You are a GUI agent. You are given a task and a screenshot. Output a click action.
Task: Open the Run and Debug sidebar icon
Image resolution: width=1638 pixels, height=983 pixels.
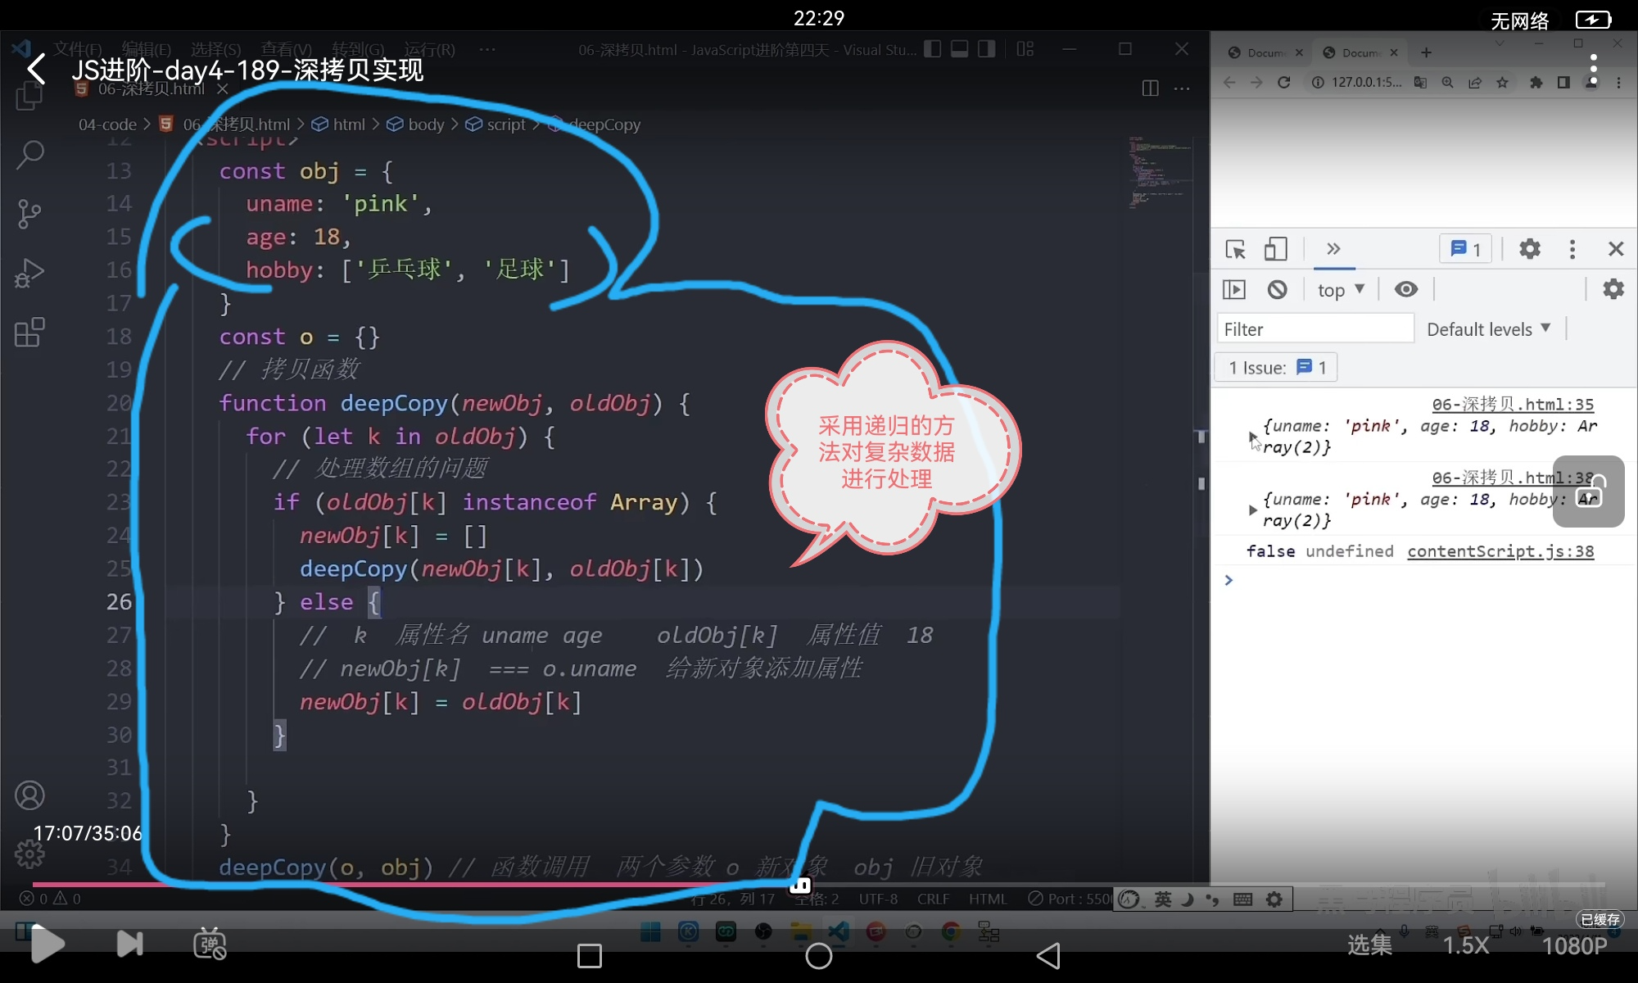[29, 274]
